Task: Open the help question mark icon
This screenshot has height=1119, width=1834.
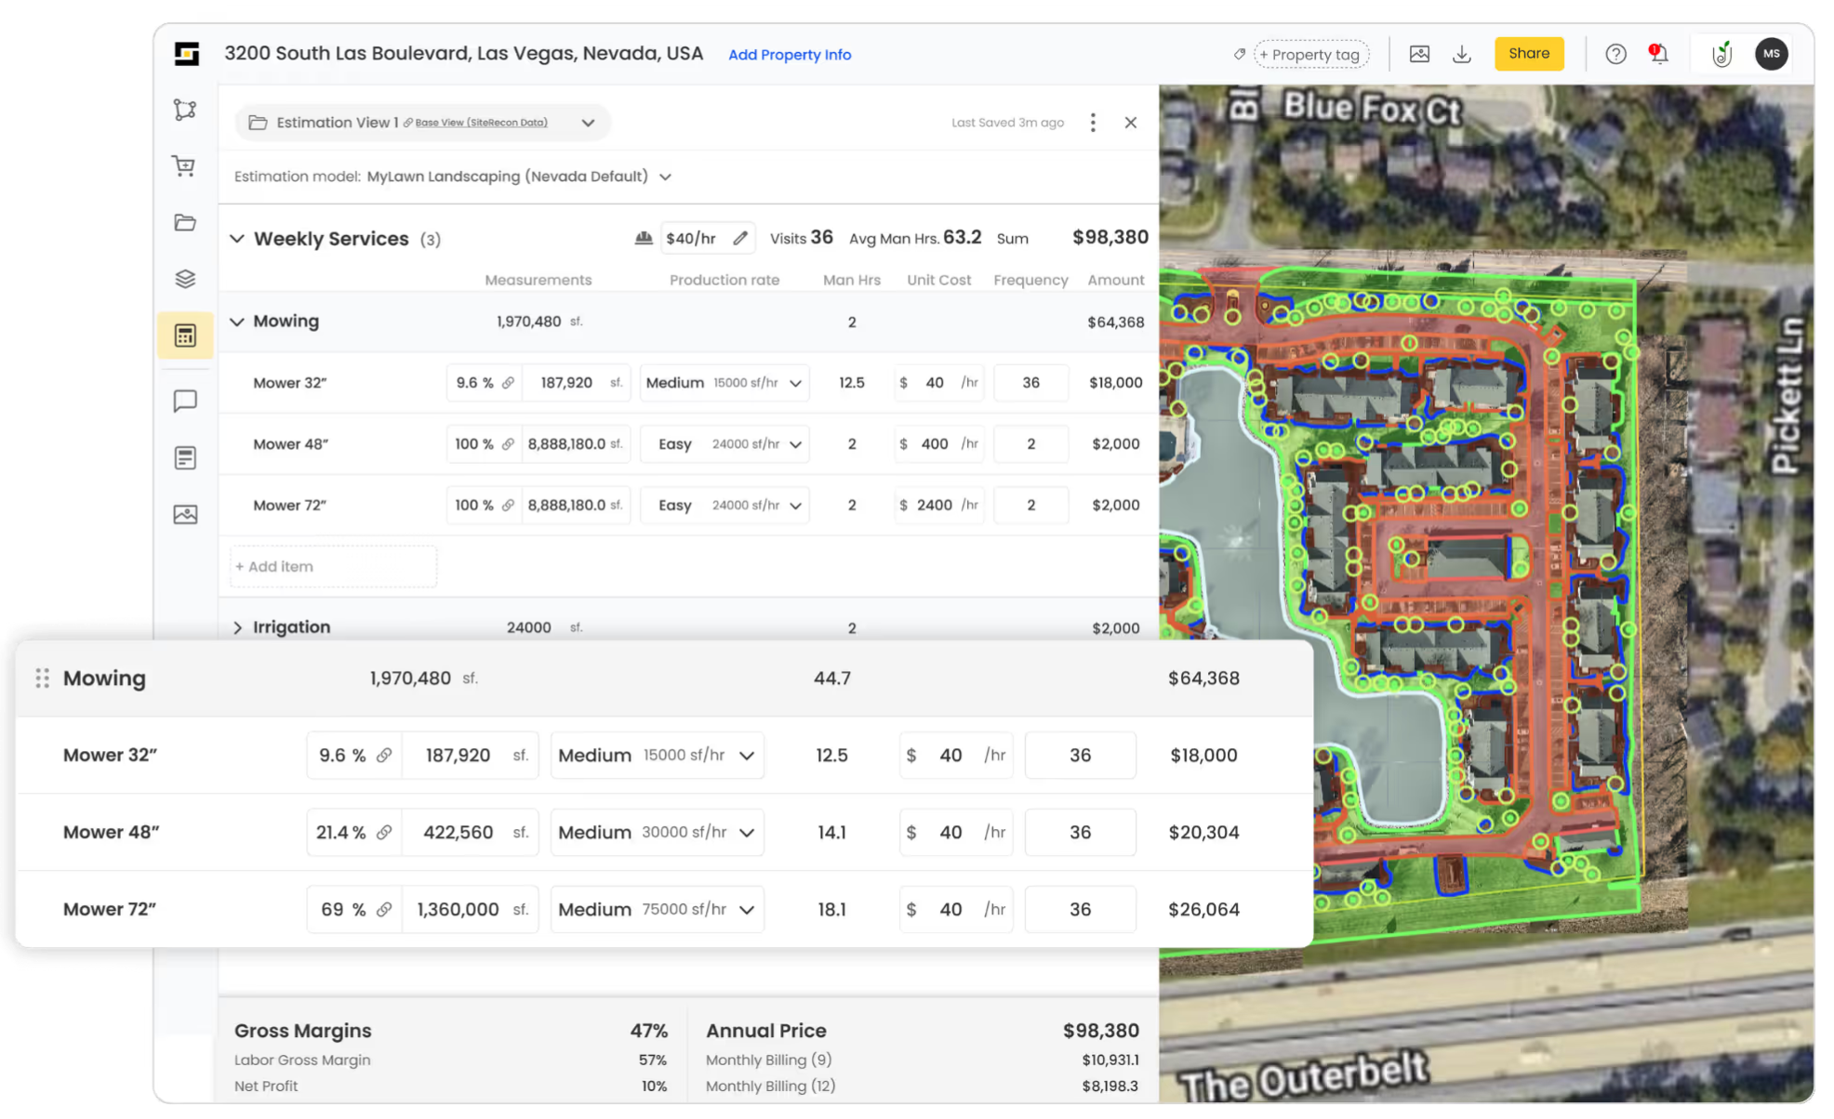Action: tap(1615, 54)
